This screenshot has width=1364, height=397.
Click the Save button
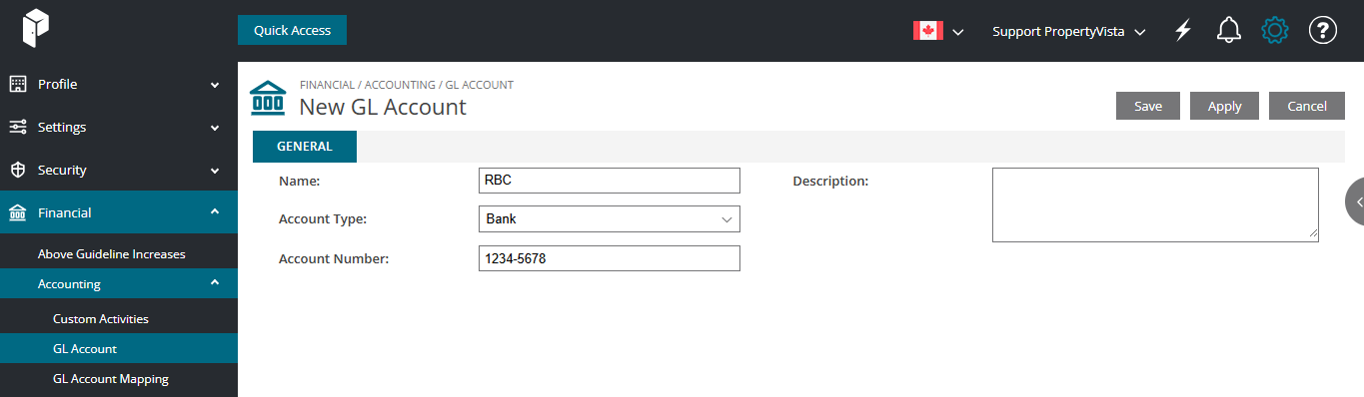[1148, 106]
